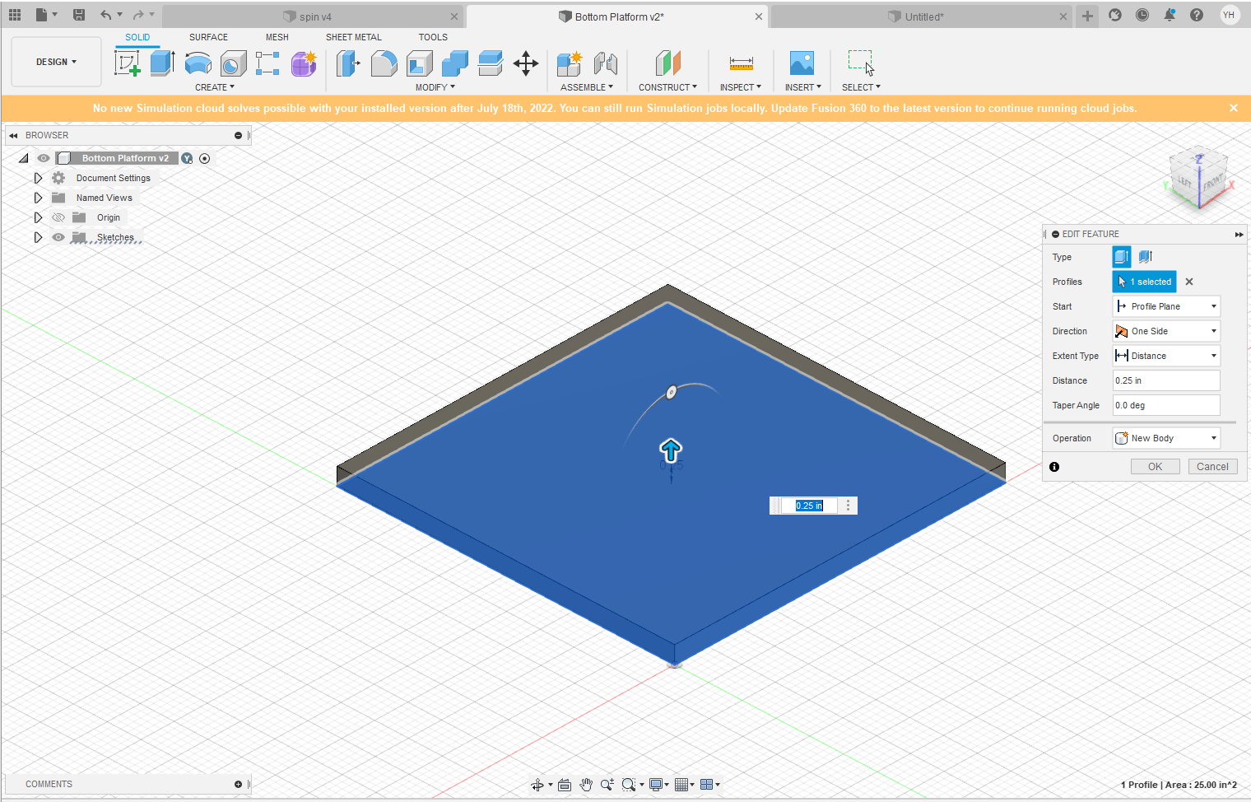This screenshot has width=1251, height=802.
Task: Activate the Move/Copy tool icon
Action: [525, 63]
